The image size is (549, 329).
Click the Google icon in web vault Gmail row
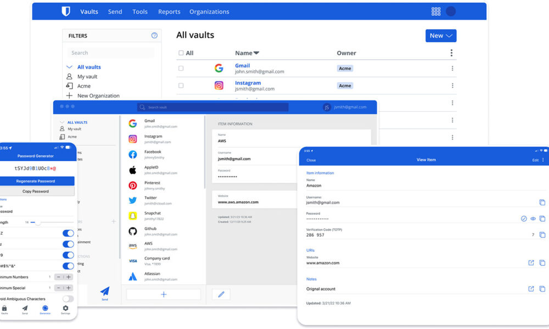(x=219, y=68)
